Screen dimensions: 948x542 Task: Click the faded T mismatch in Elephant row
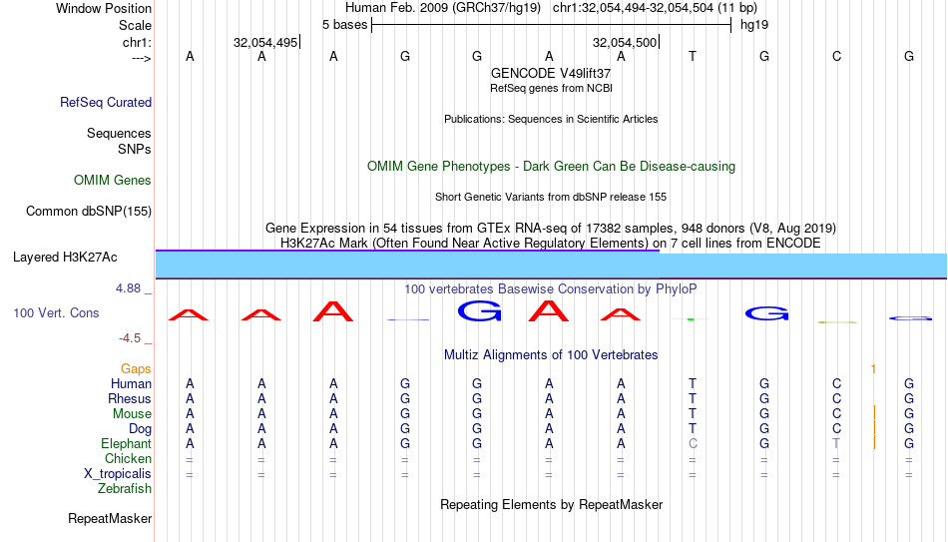coord(837,443)
